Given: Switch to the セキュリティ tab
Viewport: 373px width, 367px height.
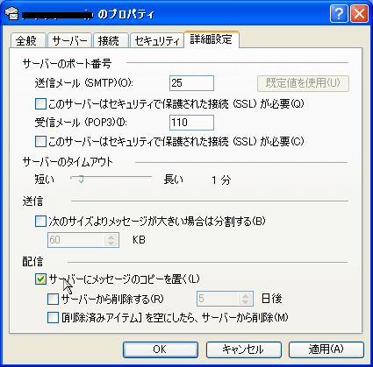Looking at the screenshot, I should point(157,40).
